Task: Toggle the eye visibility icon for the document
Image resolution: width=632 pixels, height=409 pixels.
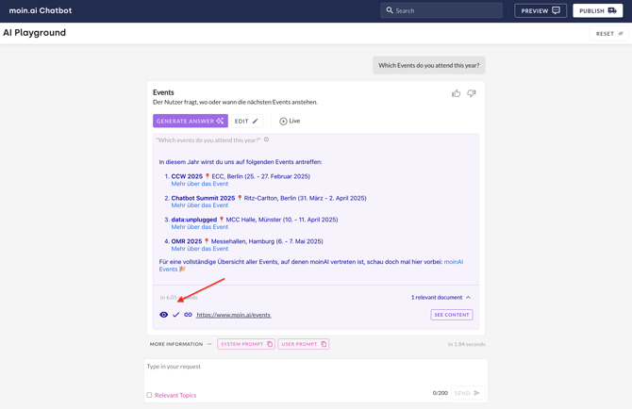Action: click(x=163, y=315)
